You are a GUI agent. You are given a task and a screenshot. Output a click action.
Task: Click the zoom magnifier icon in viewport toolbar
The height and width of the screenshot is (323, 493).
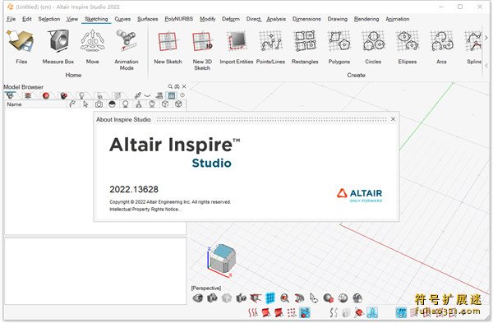(284, 298)
